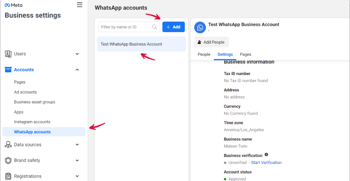Click the blue Add button
The height and width of the screenshot is (181, 350).
tap(174, 27)
